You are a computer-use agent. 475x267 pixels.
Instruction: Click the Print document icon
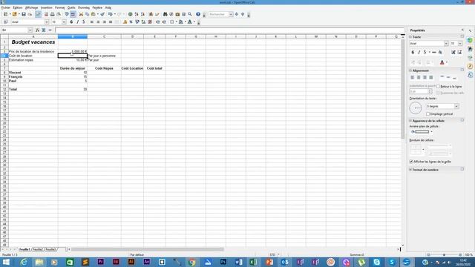pos(53,14)
